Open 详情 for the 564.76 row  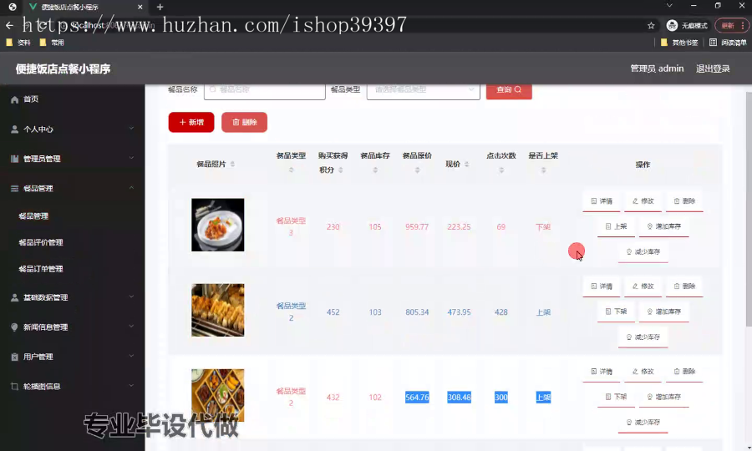point(602,372)
